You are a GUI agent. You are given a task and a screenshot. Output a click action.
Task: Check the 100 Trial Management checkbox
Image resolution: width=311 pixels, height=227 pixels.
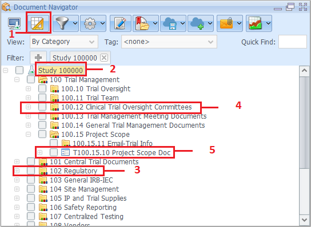(31, 79)
